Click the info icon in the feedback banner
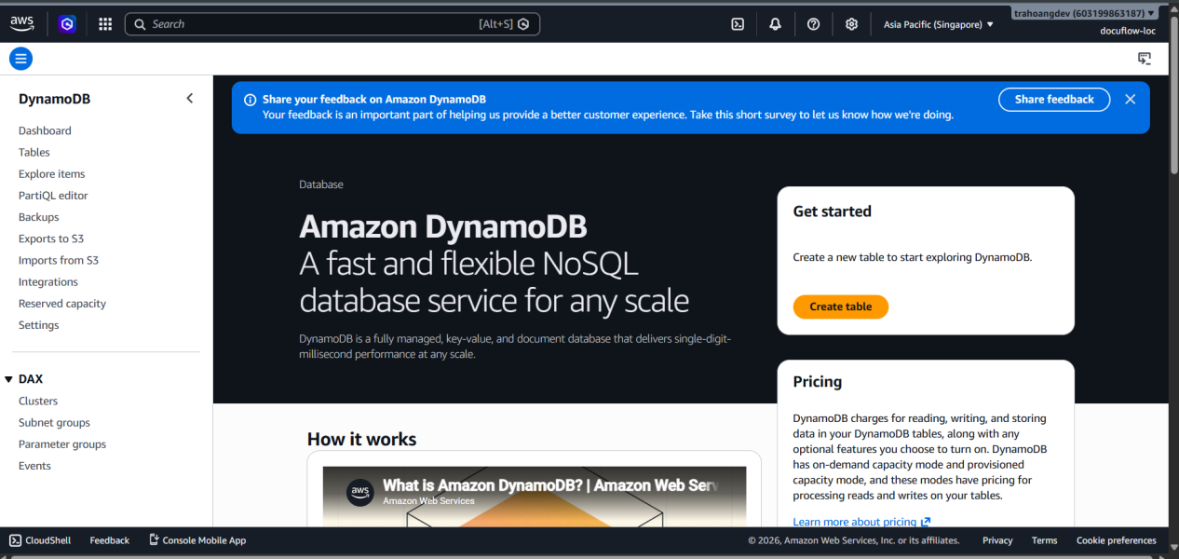Screen dimensions: 1179x559 250,100
